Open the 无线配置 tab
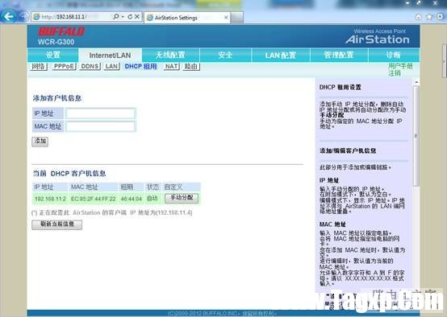Image resolution: width=447 pixels, height=317 pixels. coord(170,56)
